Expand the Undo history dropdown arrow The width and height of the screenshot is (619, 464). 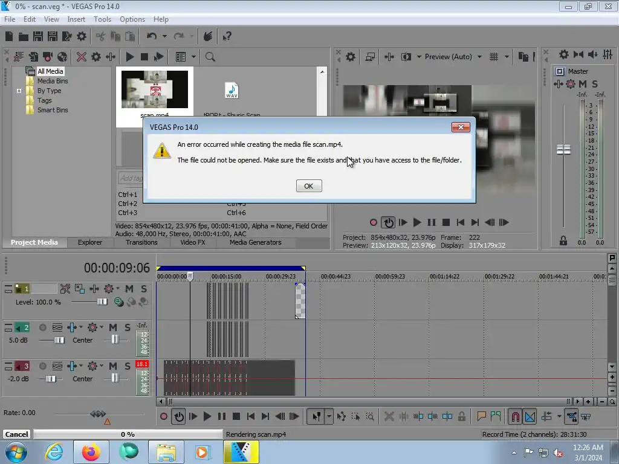164,36
